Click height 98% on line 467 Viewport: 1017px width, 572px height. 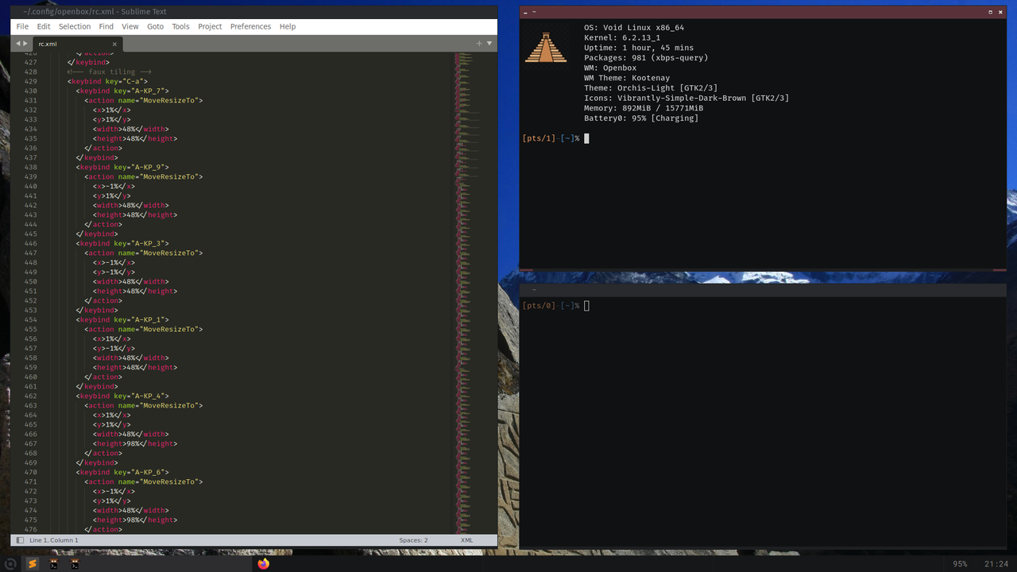point(135,443)
